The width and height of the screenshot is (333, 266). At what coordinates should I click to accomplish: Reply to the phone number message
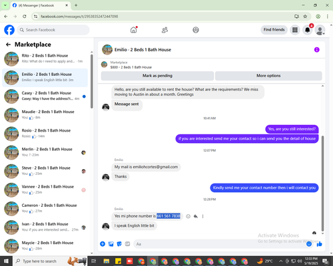[x=196, y=216]
